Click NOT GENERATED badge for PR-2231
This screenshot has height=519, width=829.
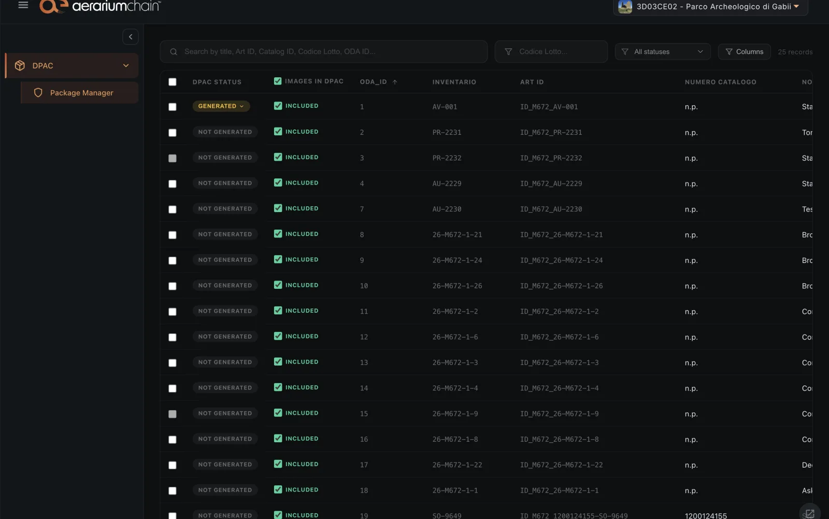[225, 132]
